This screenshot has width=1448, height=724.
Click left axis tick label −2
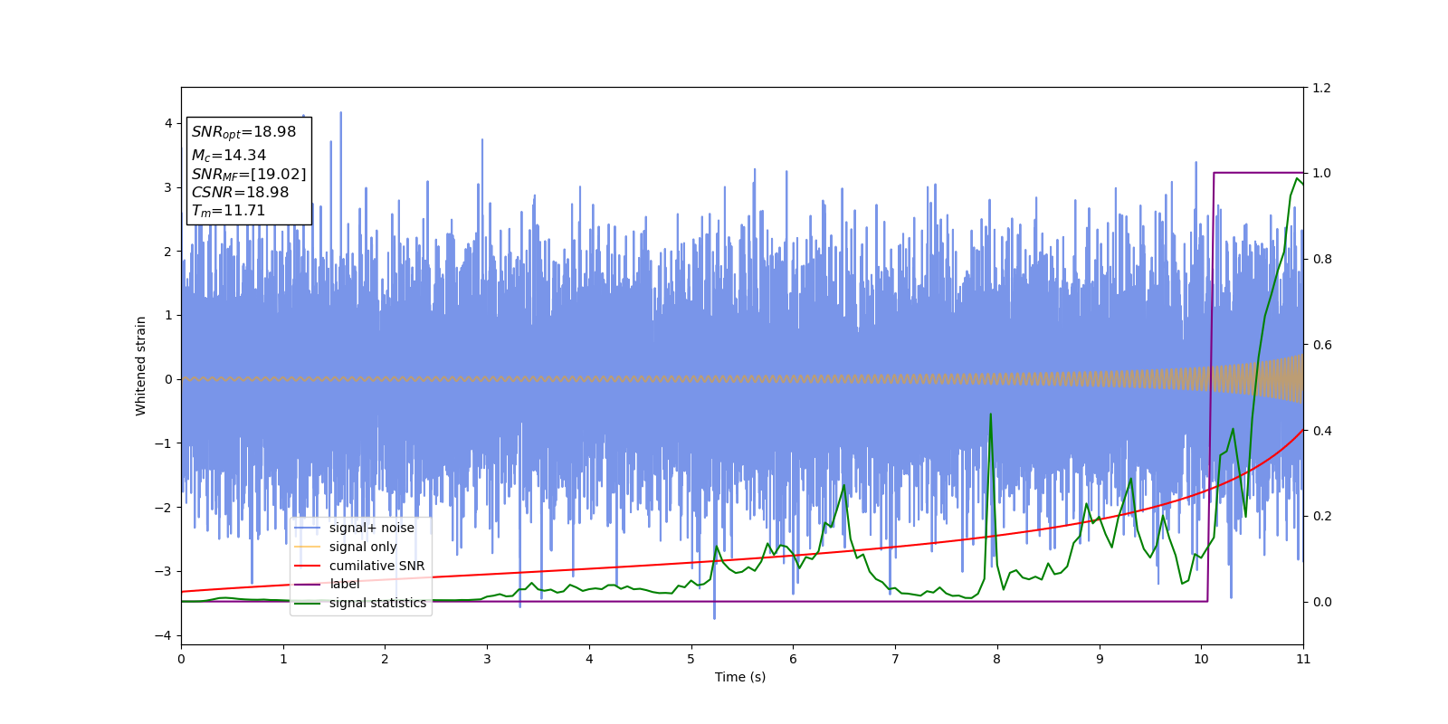pos(165,508)
